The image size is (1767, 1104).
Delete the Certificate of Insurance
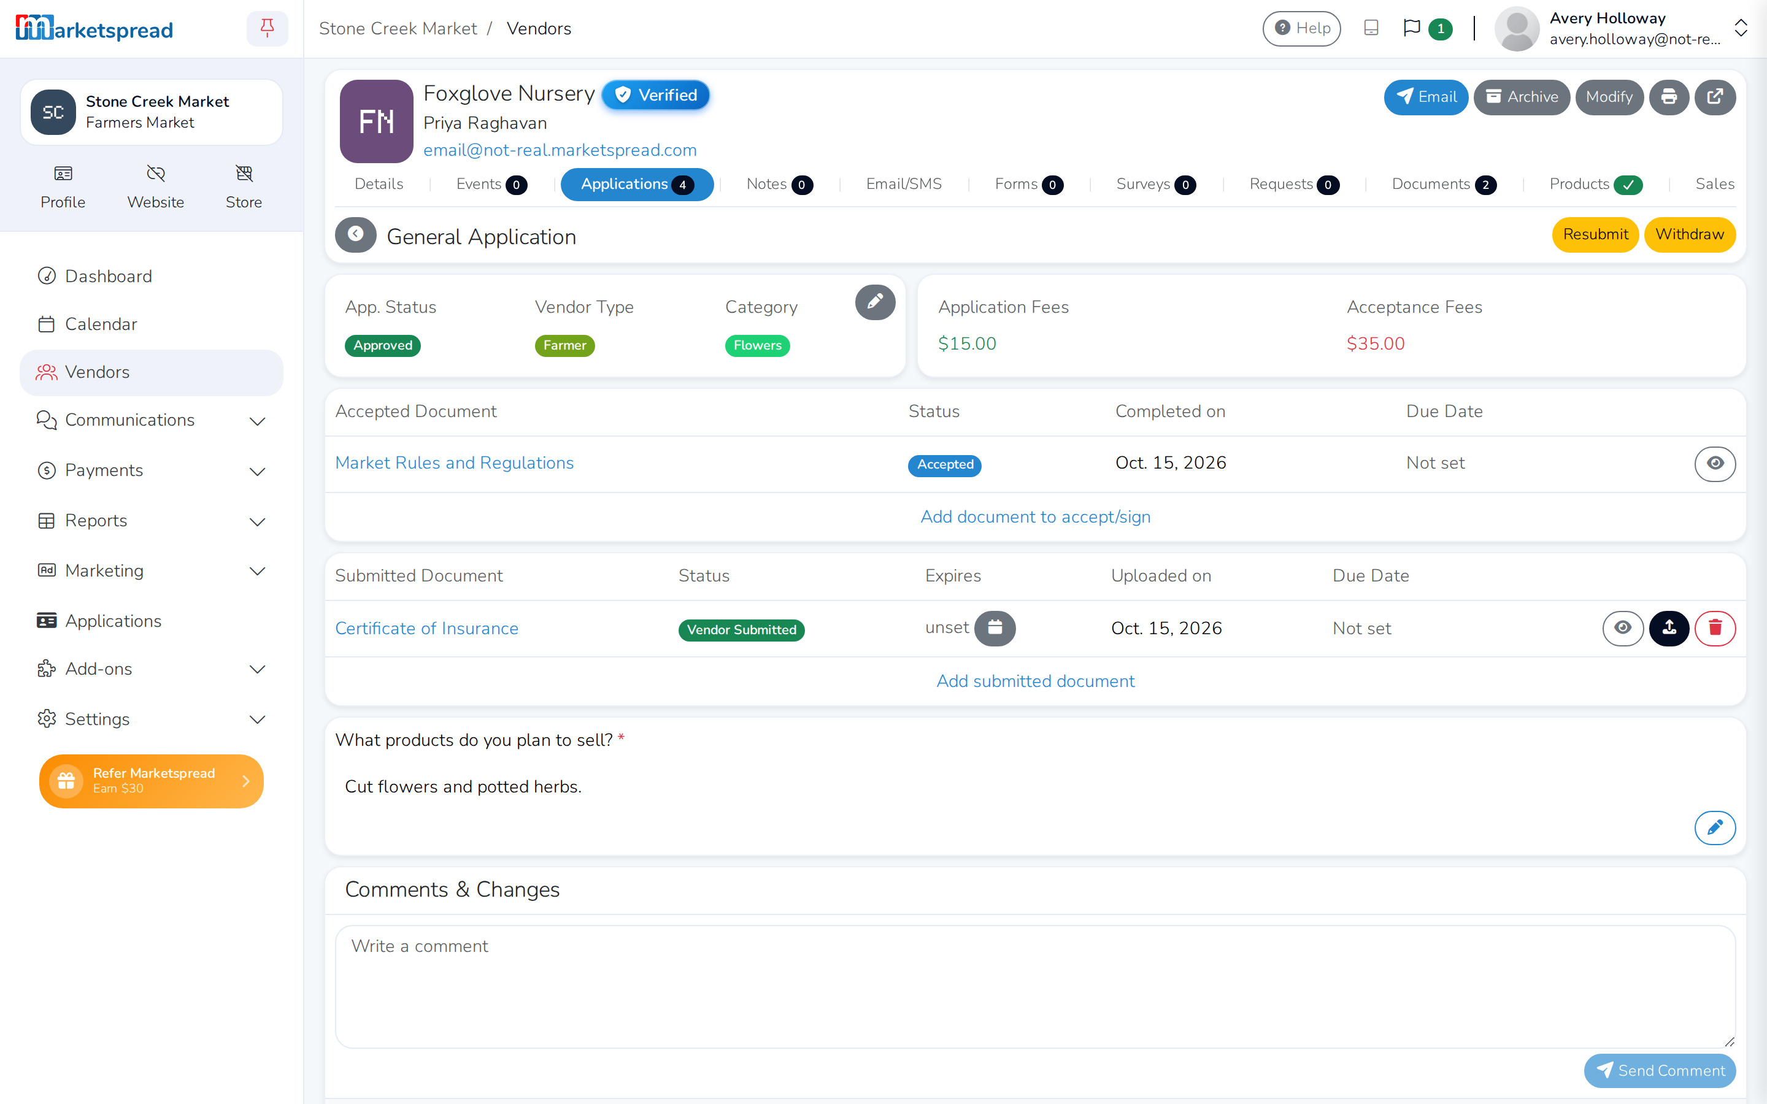[x=1715, y=628]
